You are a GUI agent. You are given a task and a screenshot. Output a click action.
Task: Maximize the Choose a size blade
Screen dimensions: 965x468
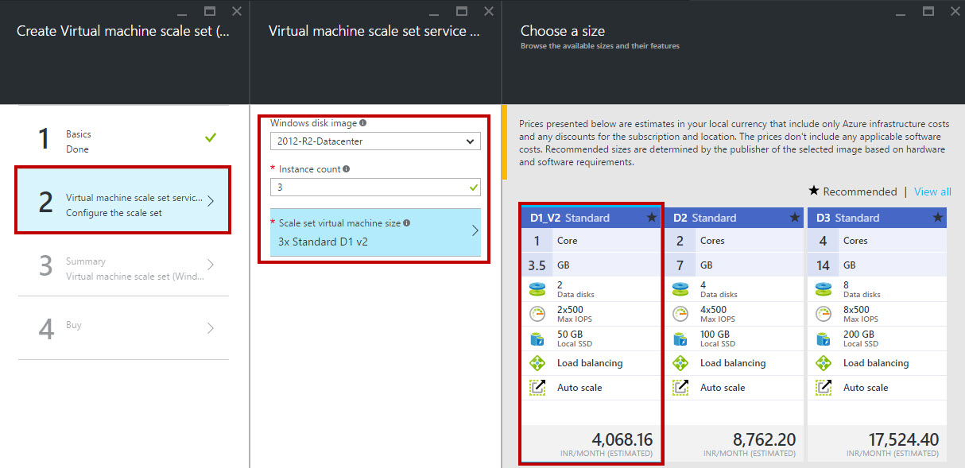(x=928, y=11)
